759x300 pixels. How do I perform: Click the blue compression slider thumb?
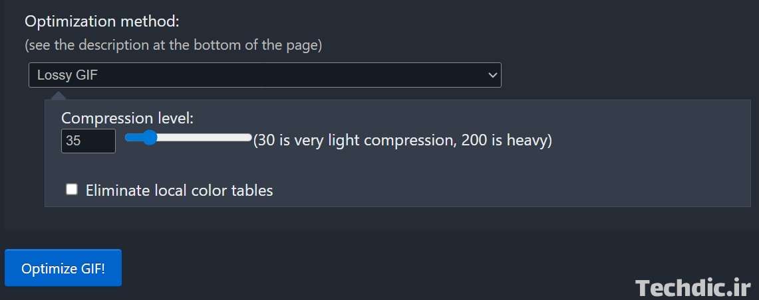point(150,137)
